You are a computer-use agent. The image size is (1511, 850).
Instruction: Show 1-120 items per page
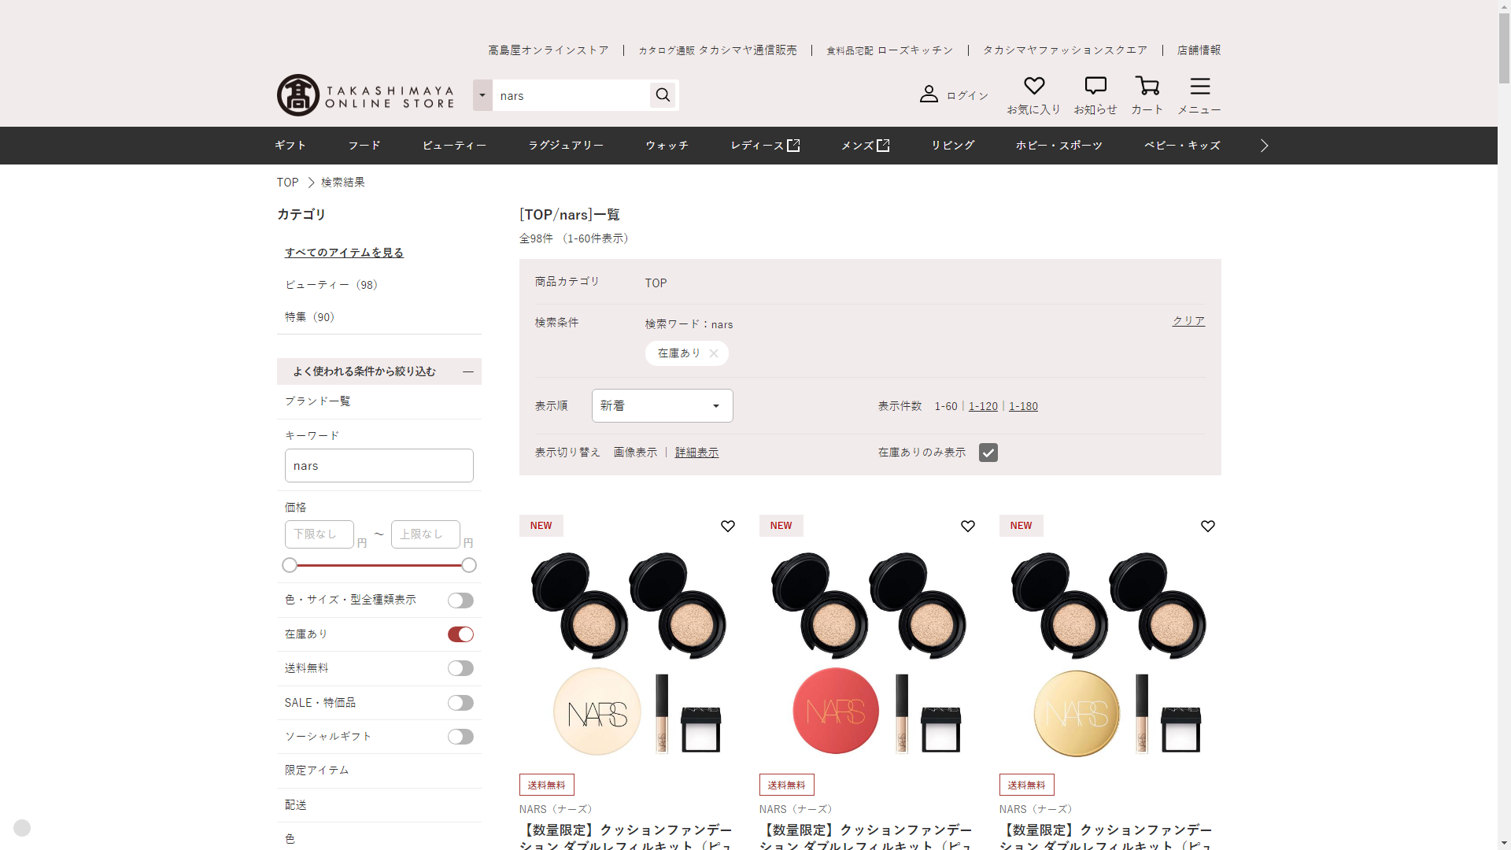tap(983, 406)
